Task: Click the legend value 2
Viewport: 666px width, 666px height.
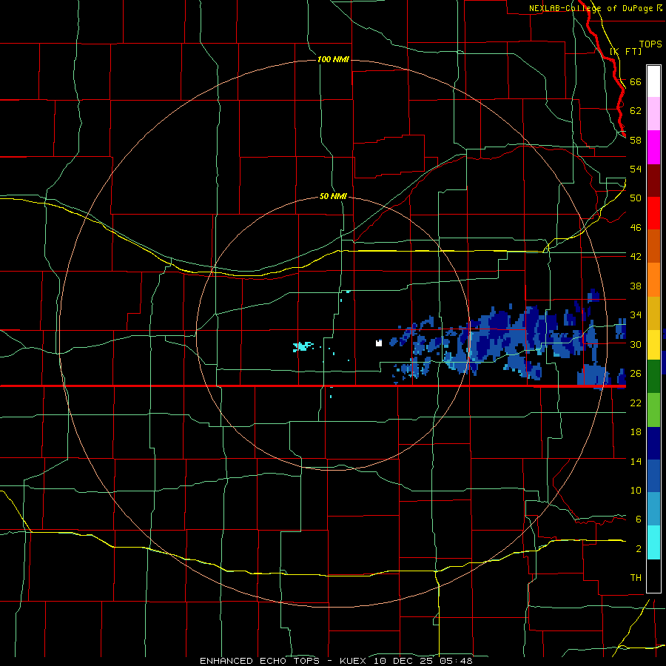Action: coord(639,548)
